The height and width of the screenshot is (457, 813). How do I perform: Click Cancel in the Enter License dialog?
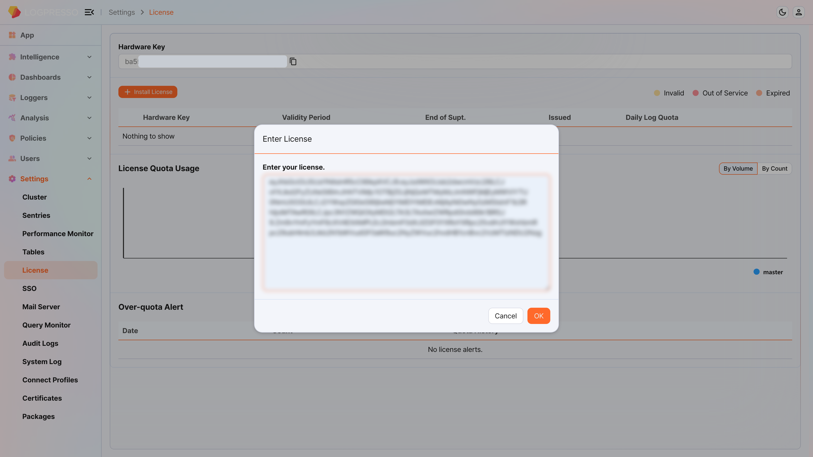pyautogui.click(x=506, y=316)
